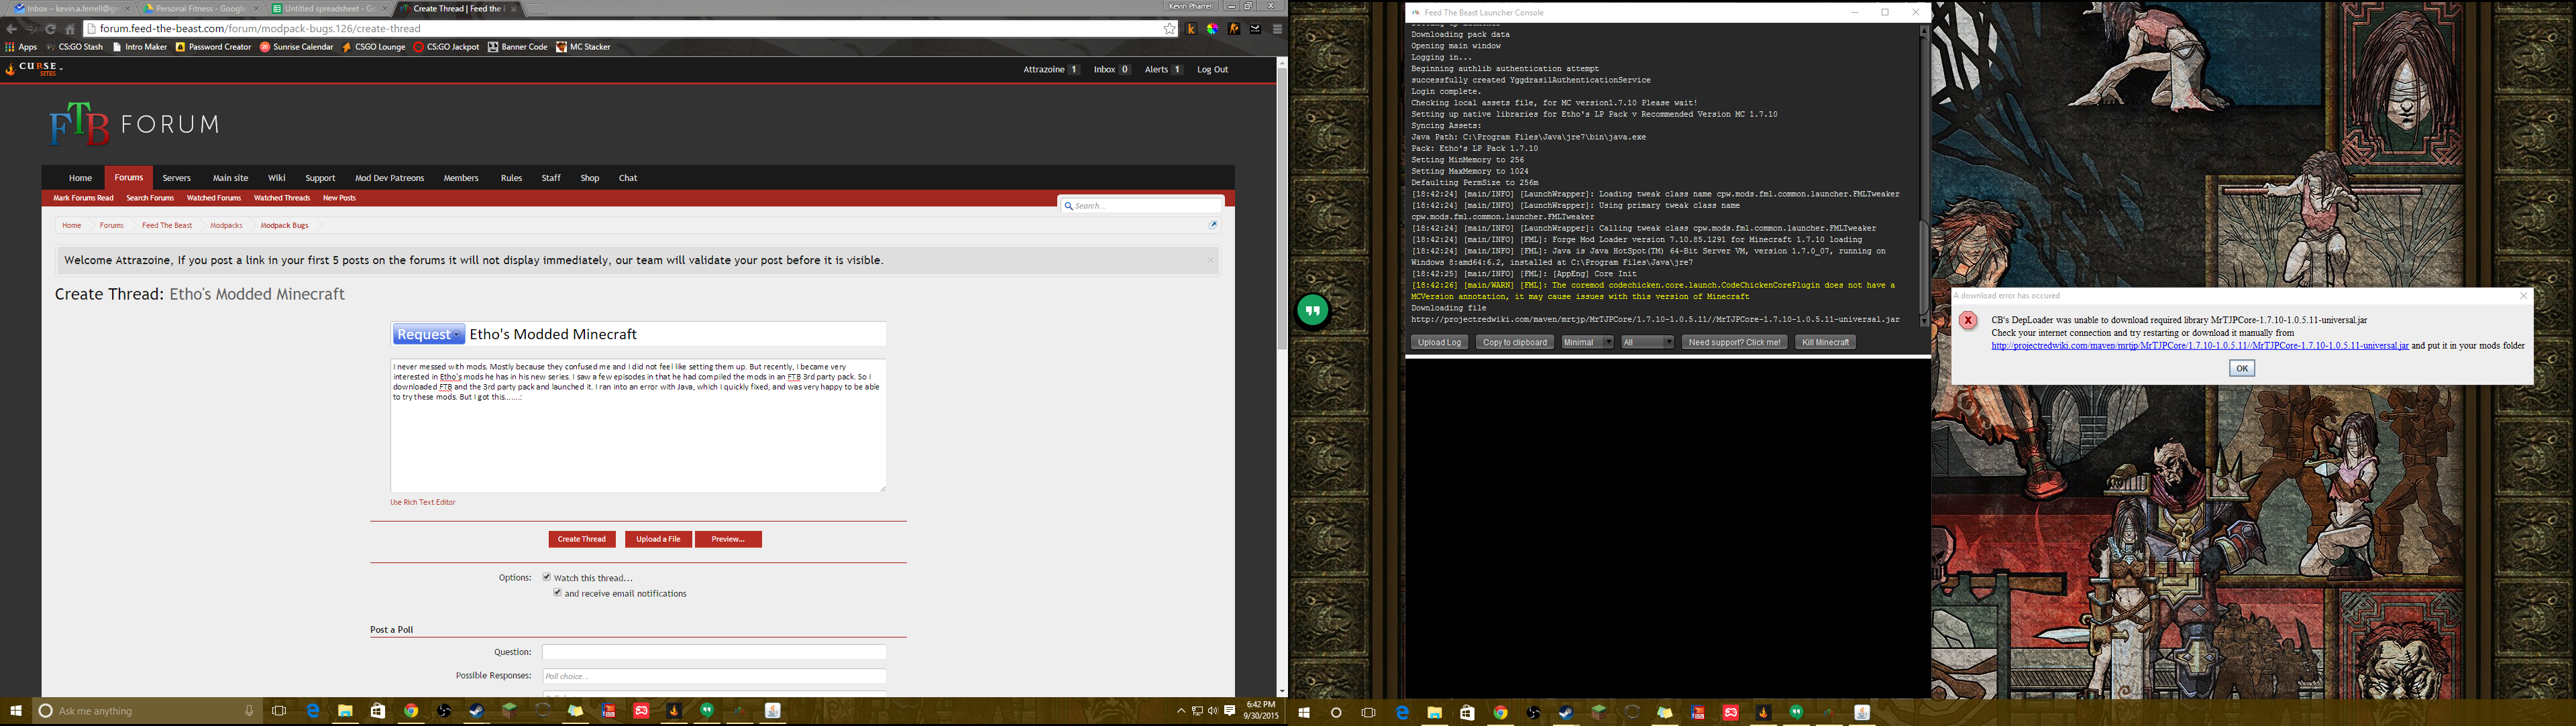The height and width of the screenshot is (726, 2576).
Task: Open the Home breadcrumb link
Action: (x=71, y=226)
